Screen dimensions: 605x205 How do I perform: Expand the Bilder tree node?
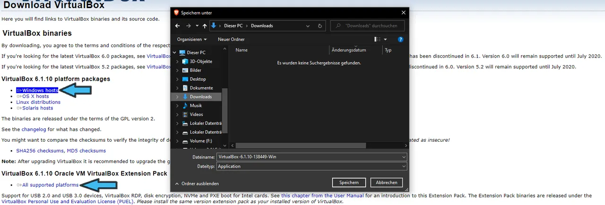point(177,70)
